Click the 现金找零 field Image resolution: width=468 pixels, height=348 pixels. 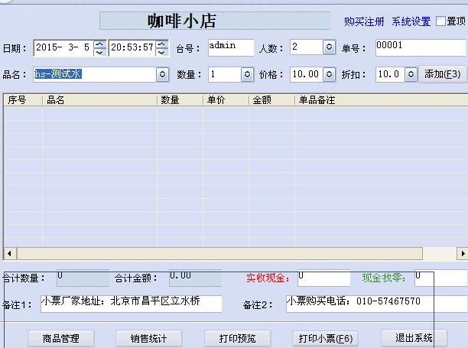pos(441,278)
